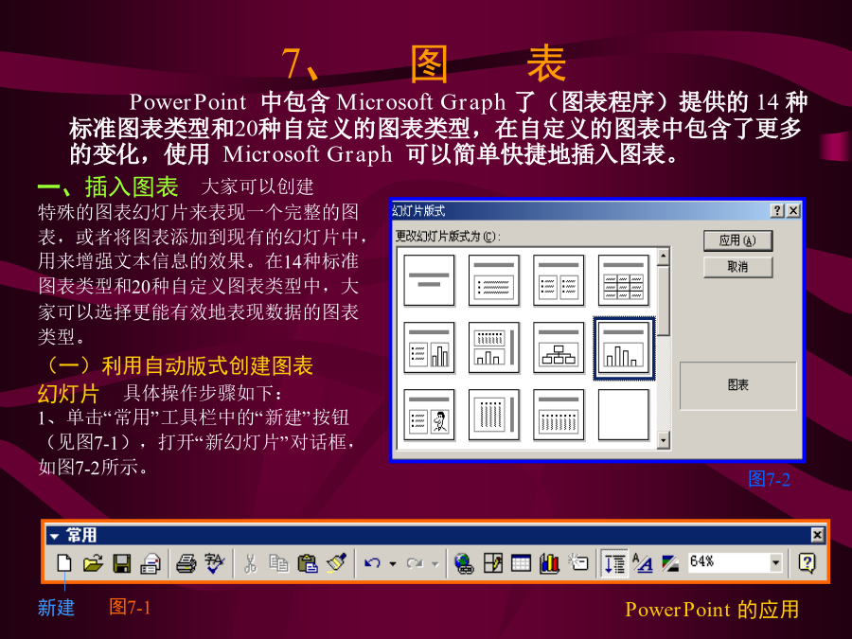Click the Insert Chart bar-graph icon
The height and width of the screenshot is (639, 852).
[549, 563]
